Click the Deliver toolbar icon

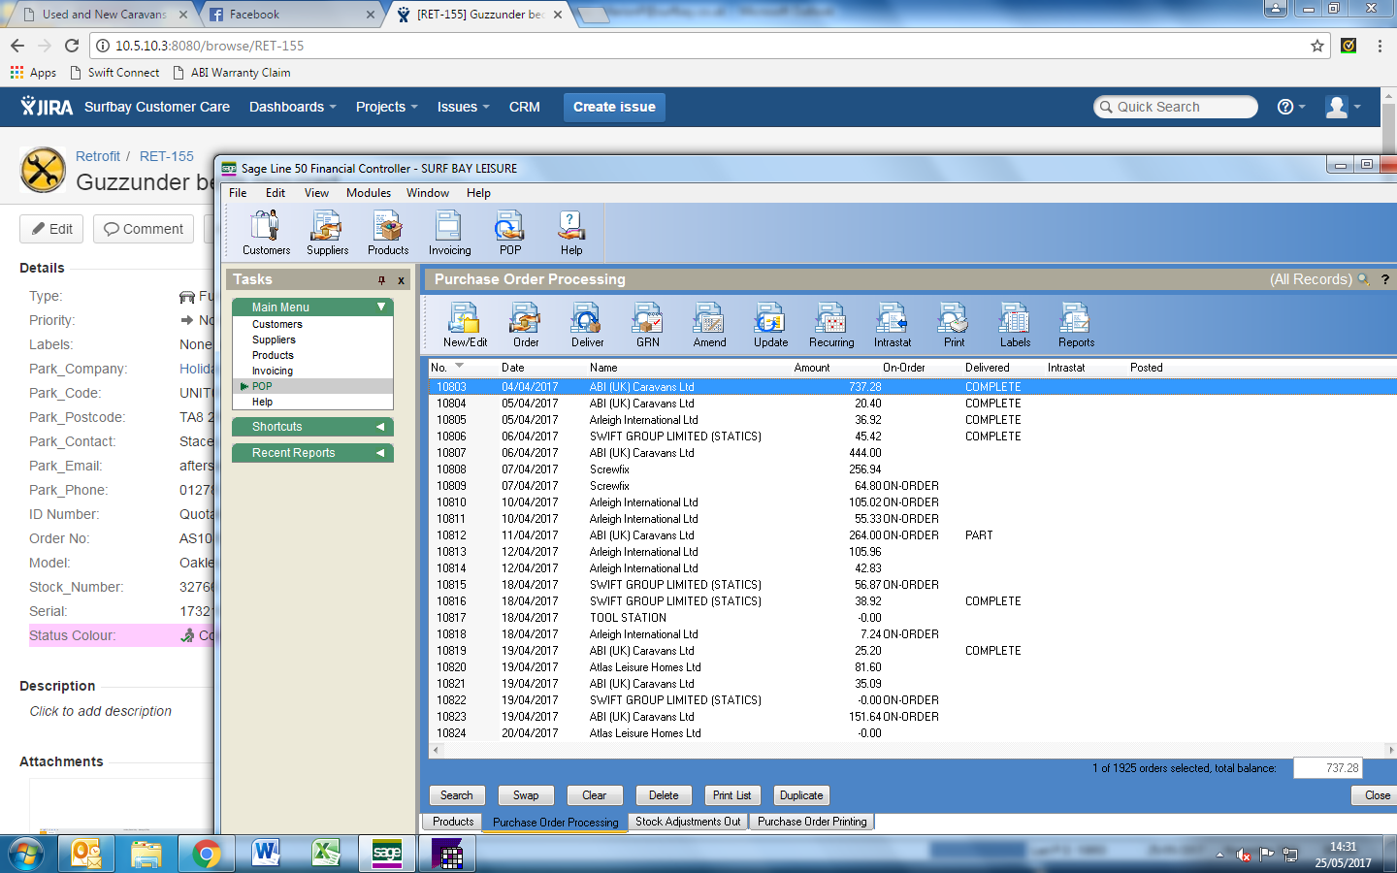587,324
